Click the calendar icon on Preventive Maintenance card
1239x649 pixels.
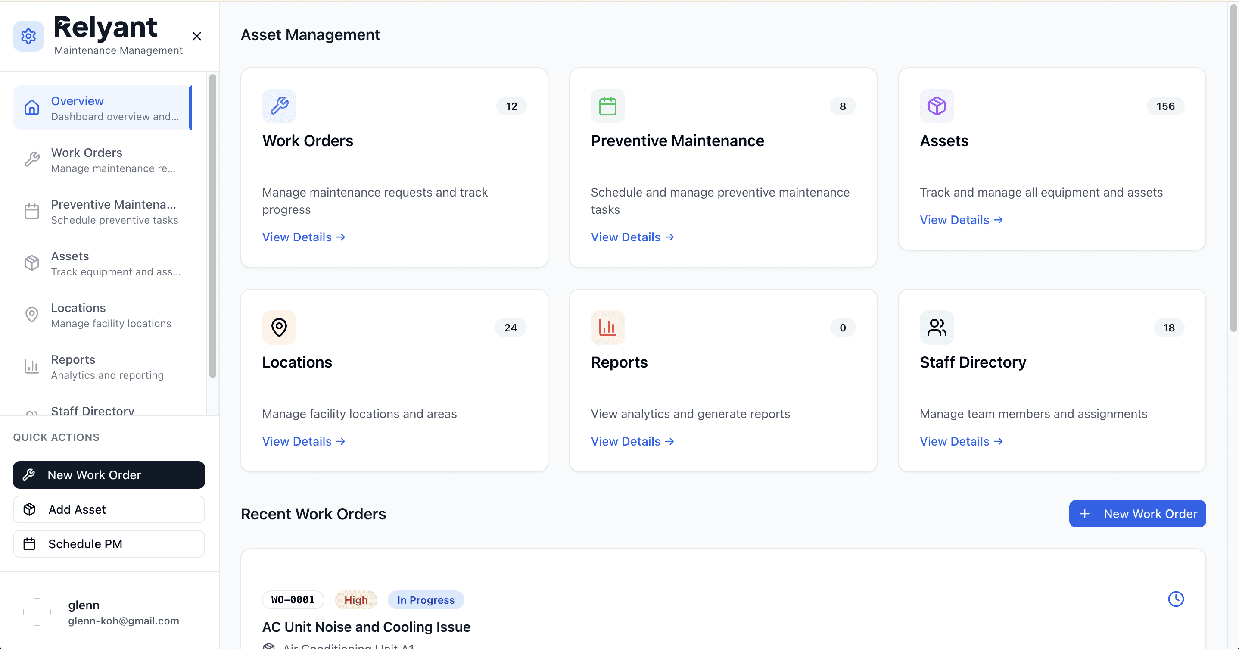point(607,106)
